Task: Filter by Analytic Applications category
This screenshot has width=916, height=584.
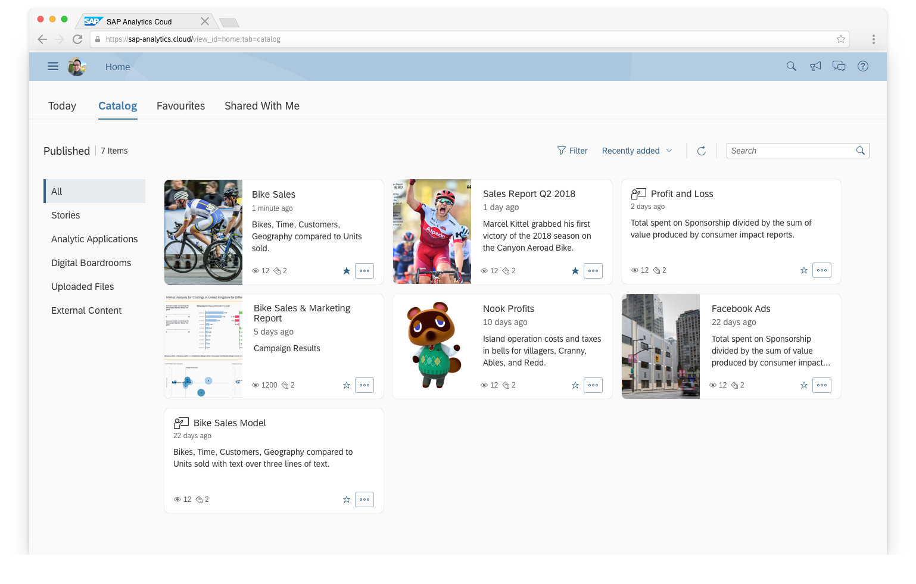Action: pos(94,239)
